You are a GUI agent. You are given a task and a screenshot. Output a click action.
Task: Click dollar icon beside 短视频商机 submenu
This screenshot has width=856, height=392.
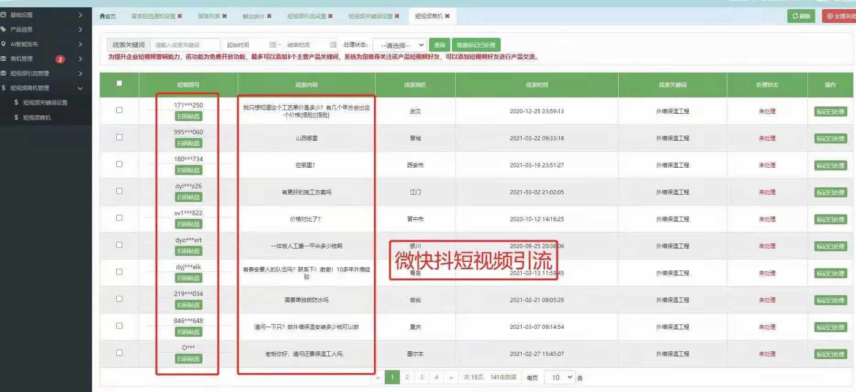(16, 117)
